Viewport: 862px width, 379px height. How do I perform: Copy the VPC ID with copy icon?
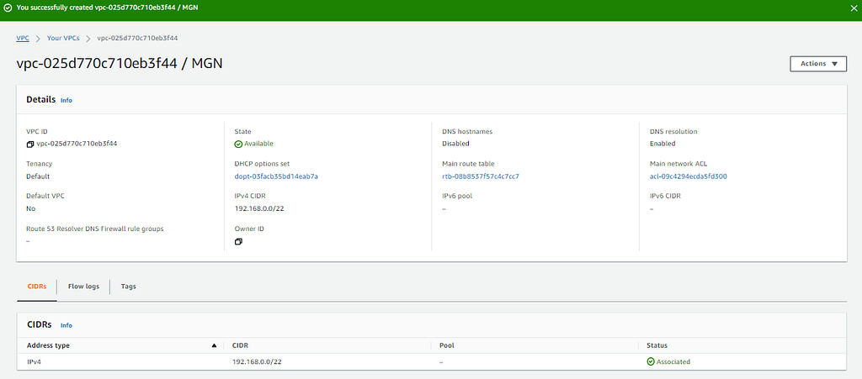tap(29, 145)
